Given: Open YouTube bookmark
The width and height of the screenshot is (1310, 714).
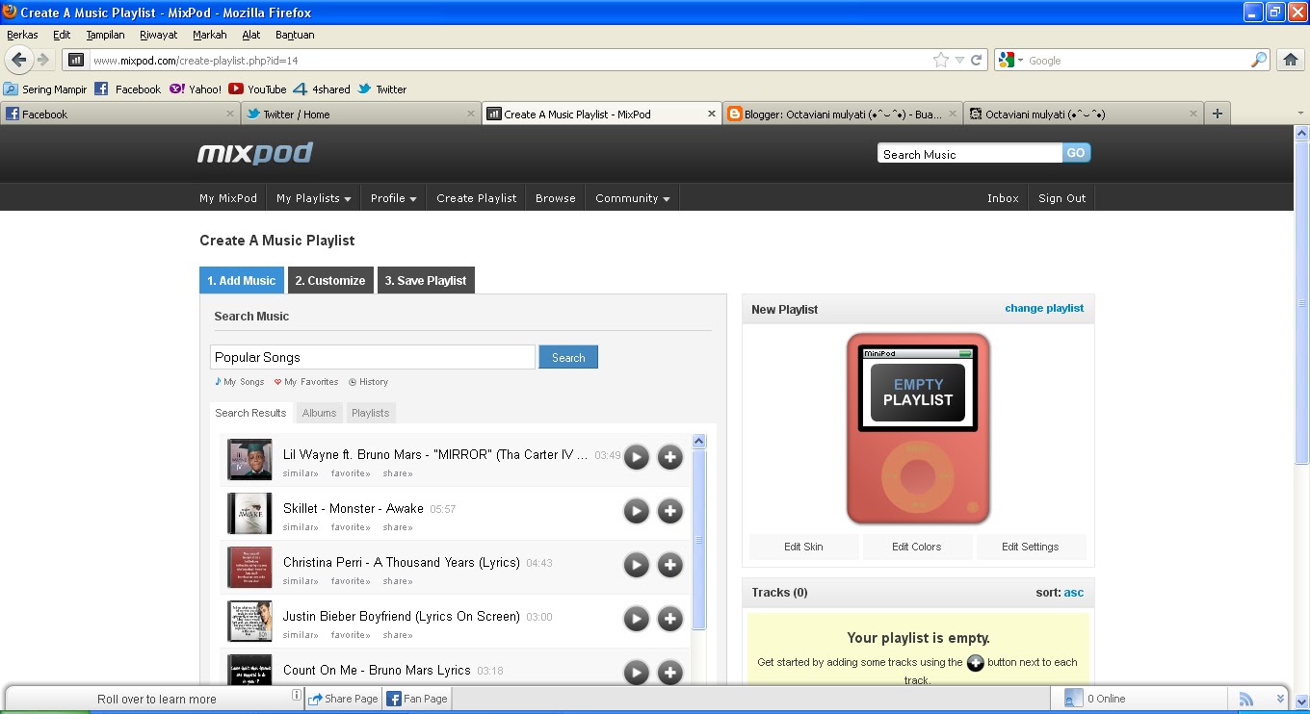Looking at the screenshot, I should click(257, 89).
